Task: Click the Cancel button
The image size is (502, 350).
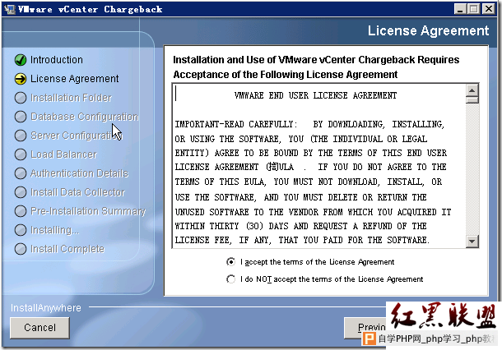Action: coord(40,328)
